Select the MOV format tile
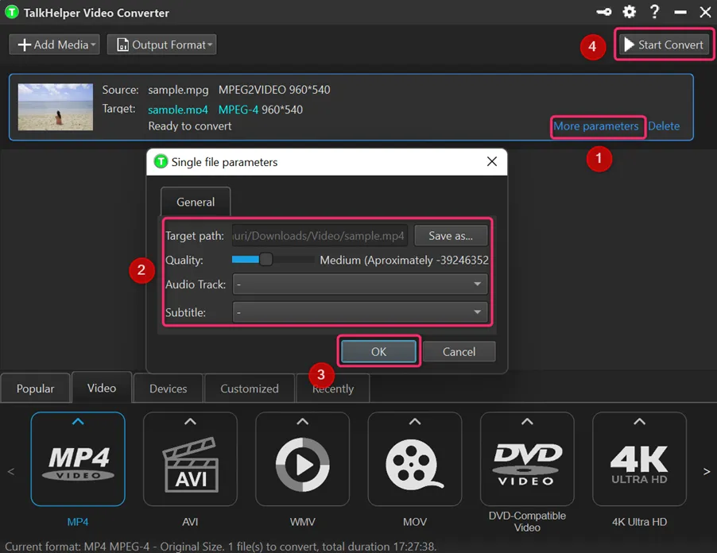 (x=415, y=459)
